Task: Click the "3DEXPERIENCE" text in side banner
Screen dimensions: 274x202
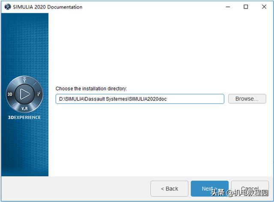Action: pos(24,117)
